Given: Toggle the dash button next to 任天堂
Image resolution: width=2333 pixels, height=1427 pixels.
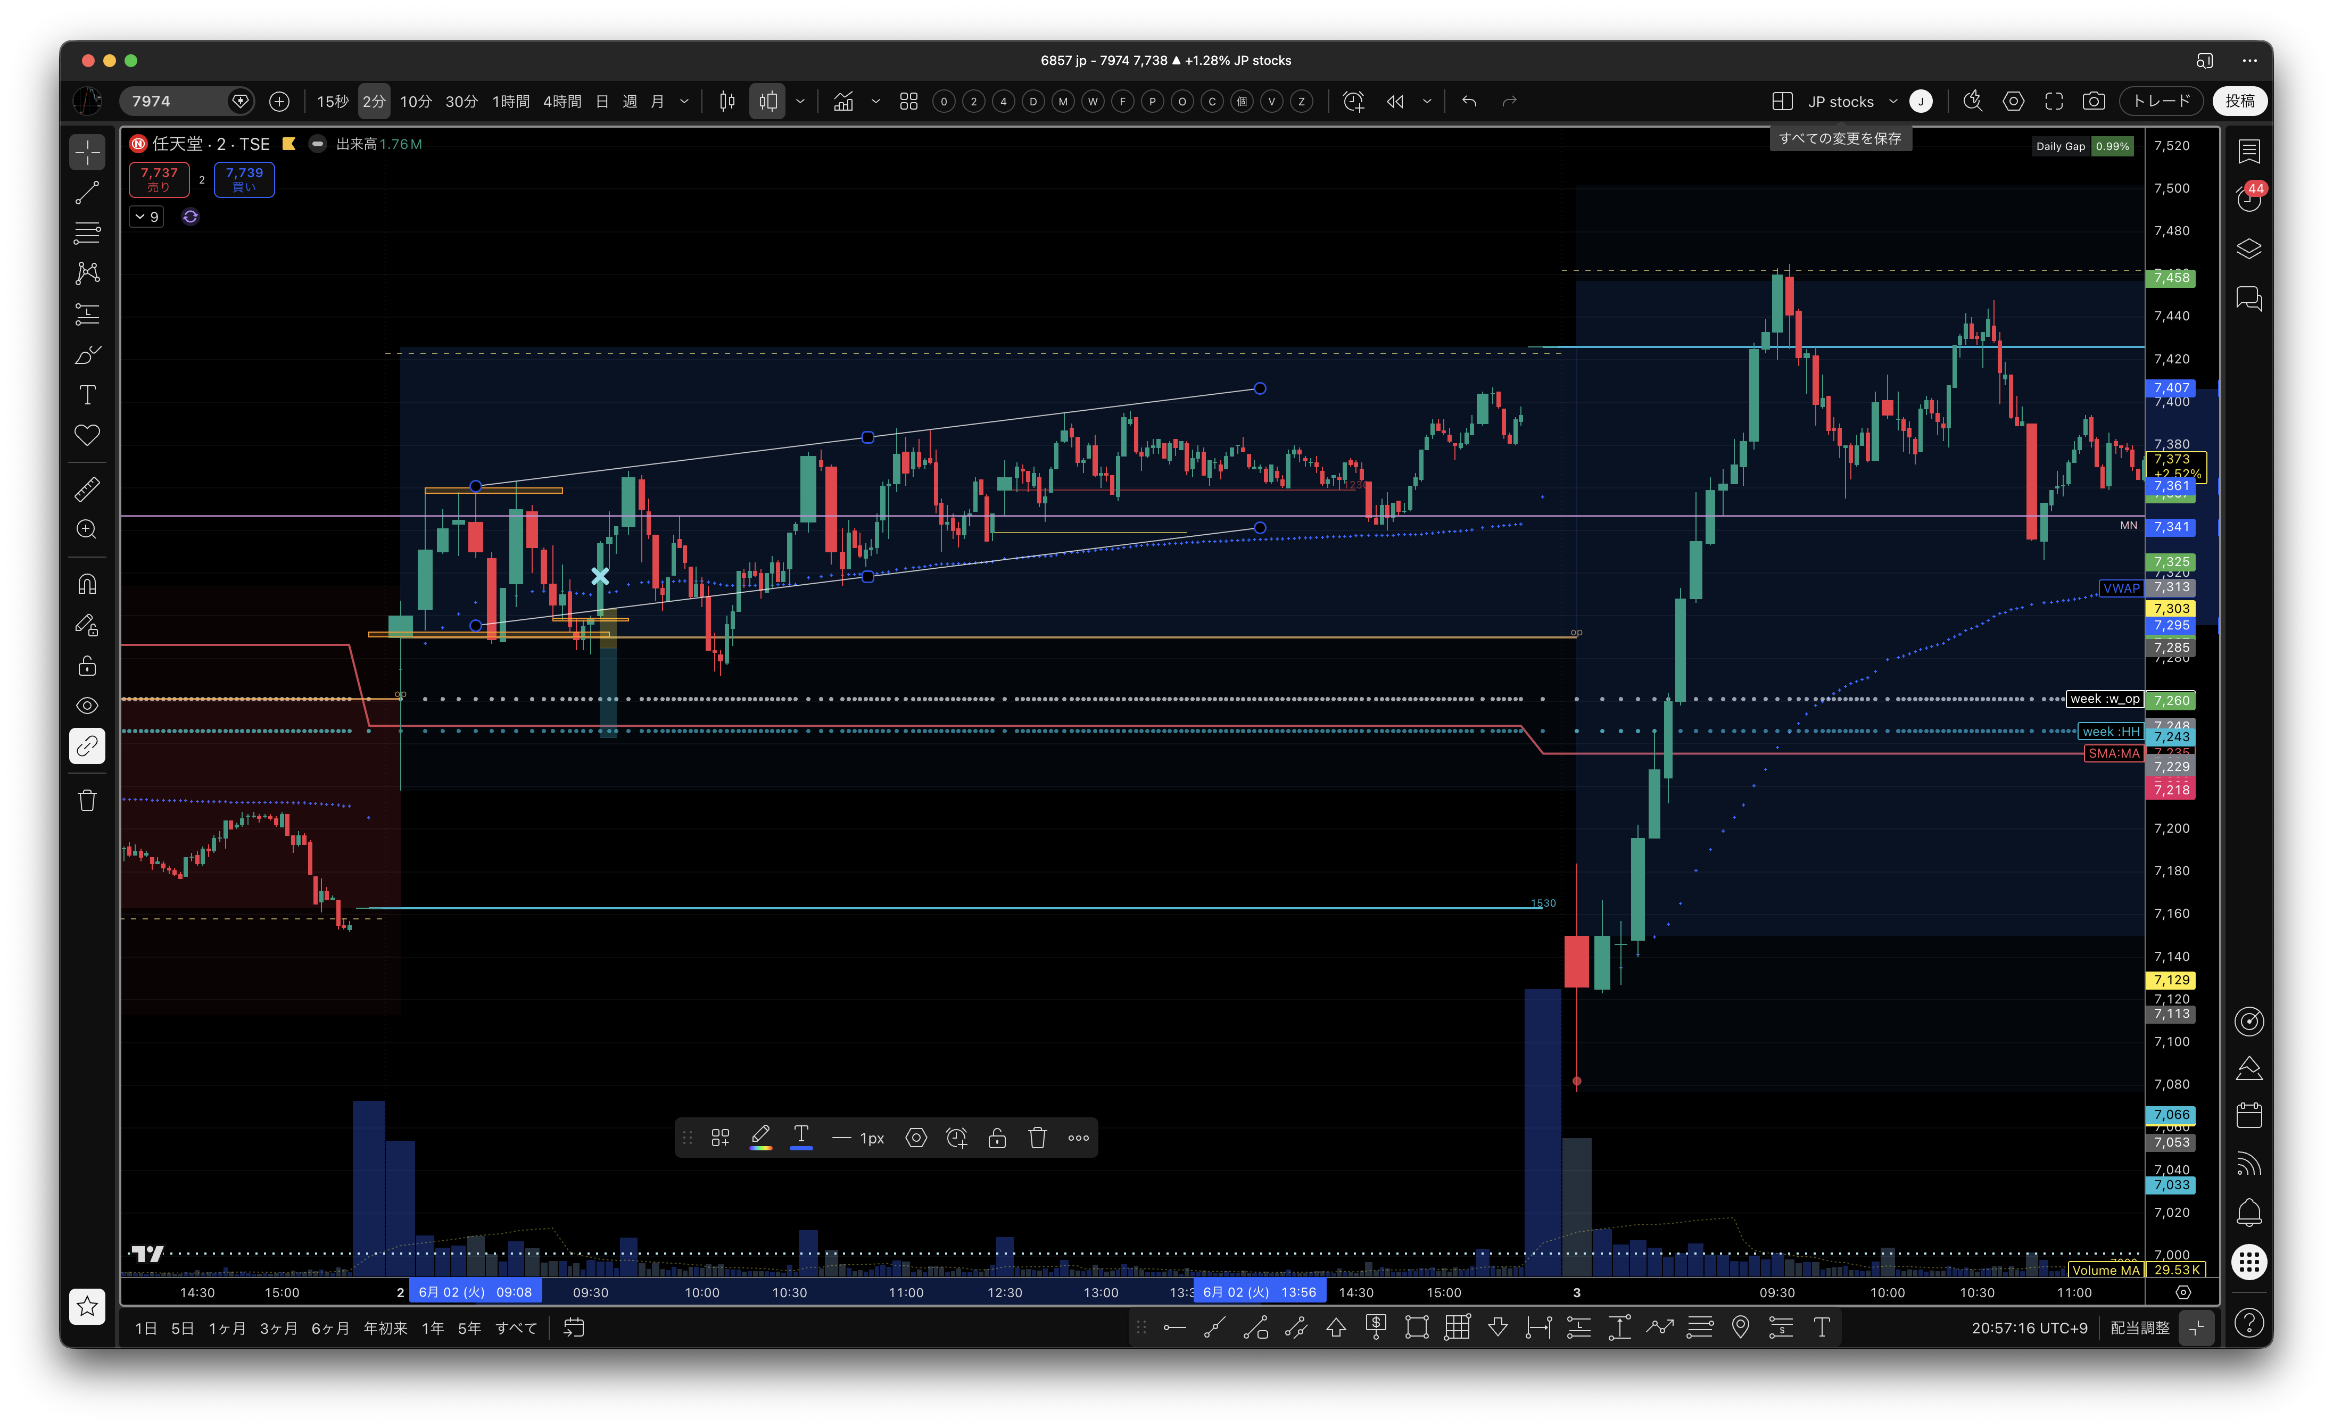Looking at the screenshot, I should click(318, 144).
